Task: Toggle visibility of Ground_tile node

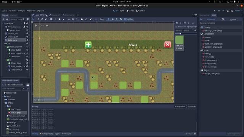Action: click(27, 33)
